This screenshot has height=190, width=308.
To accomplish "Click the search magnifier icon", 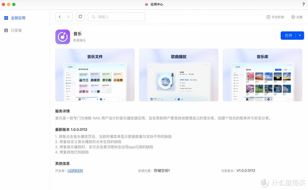I will click(x=93, y=17).
